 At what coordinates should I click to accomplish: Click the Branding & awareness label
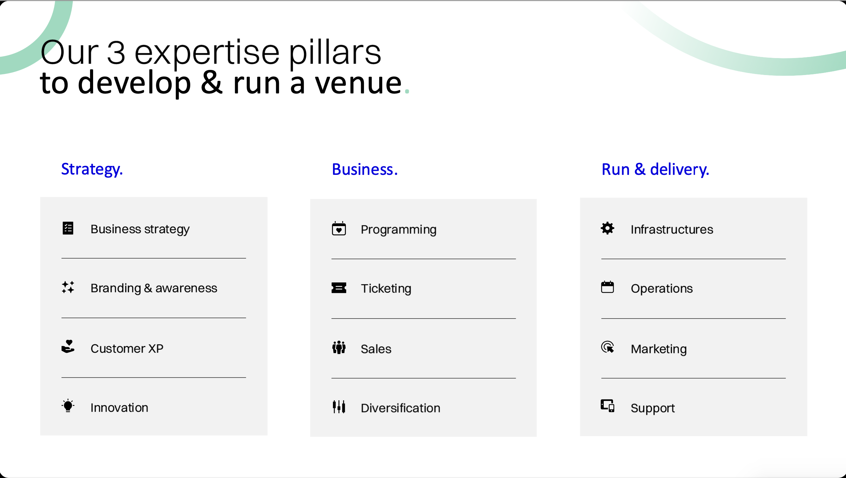[154, 288]
